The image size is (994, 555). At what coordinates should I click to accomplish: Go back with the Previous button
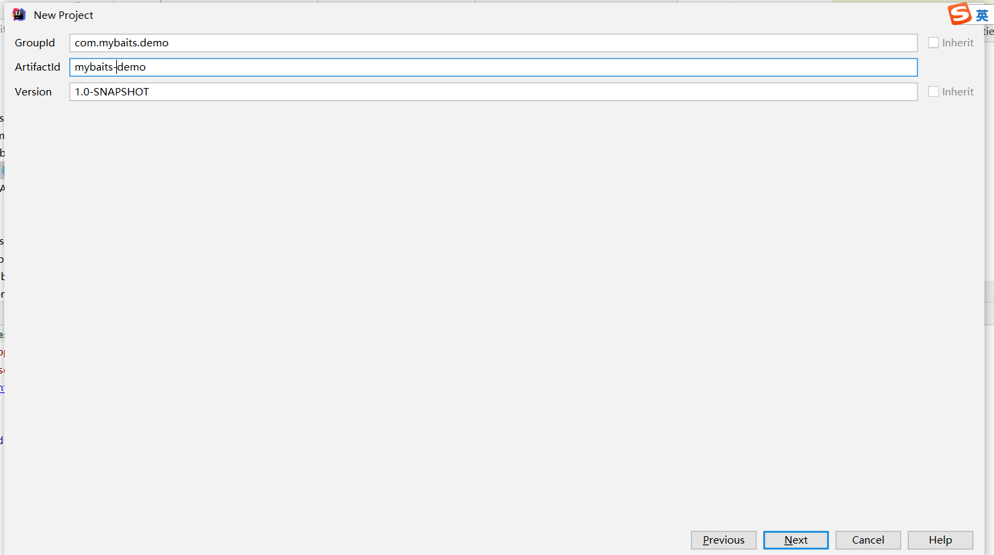(724, 540)
